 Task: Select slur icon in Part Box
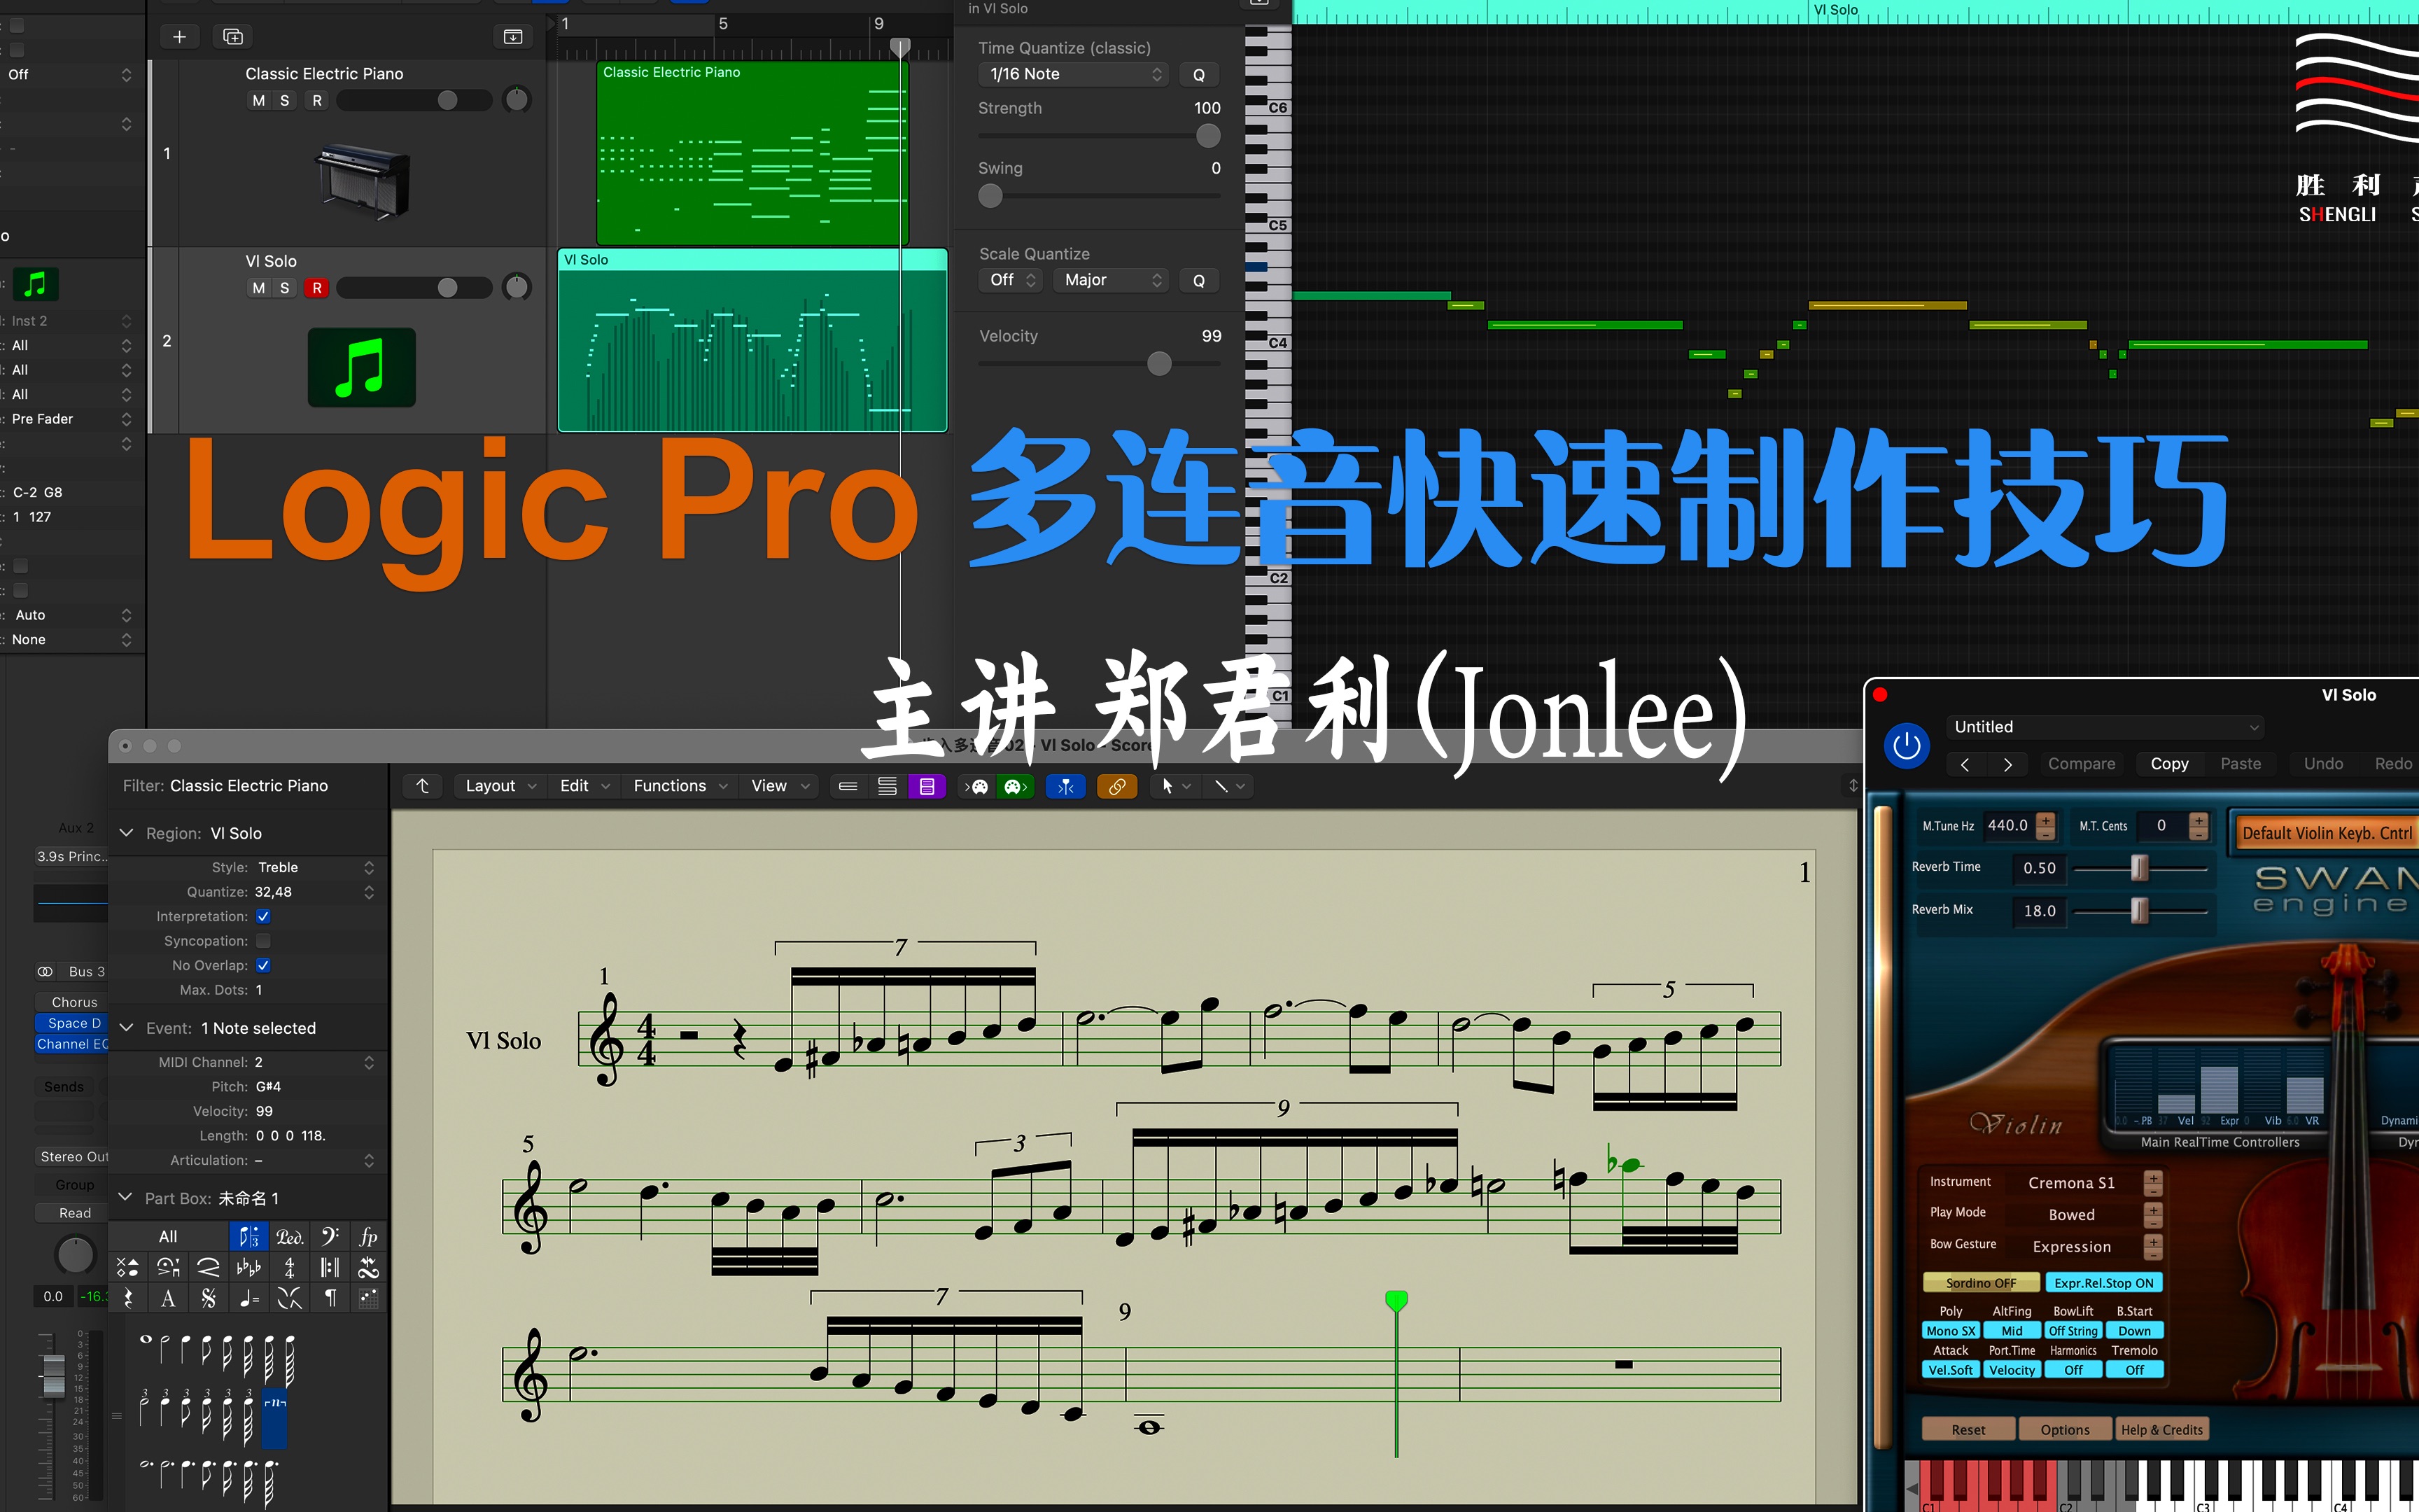208,1268
